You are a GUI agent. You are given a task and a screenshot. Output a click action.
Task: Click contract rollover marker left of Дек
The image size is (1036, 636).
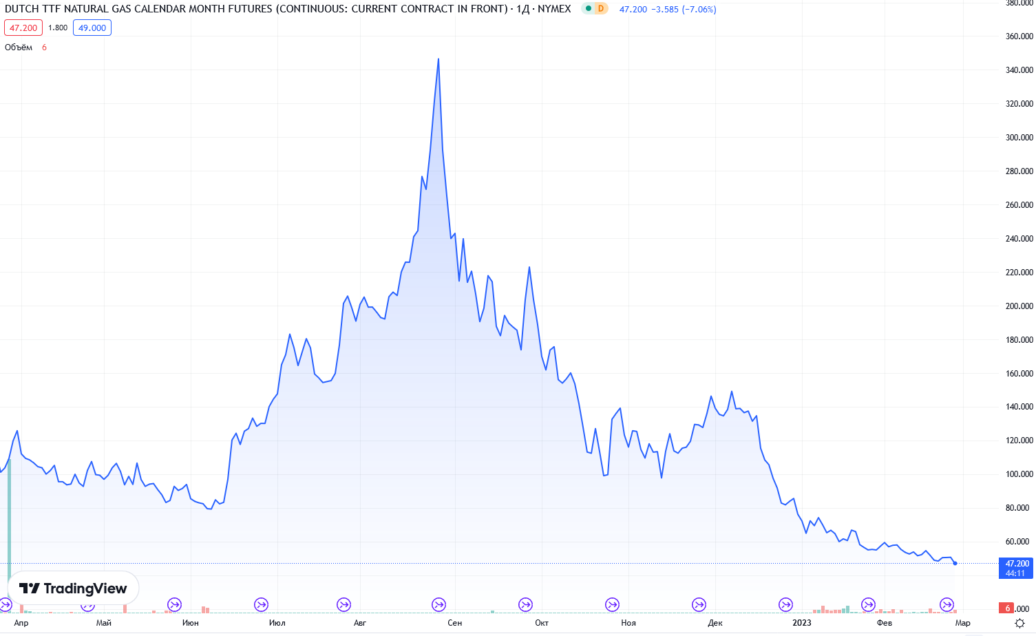699,604
